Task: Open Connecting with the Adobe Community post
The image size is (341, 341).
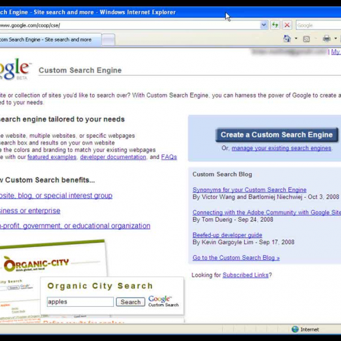Action: point(267,212)
